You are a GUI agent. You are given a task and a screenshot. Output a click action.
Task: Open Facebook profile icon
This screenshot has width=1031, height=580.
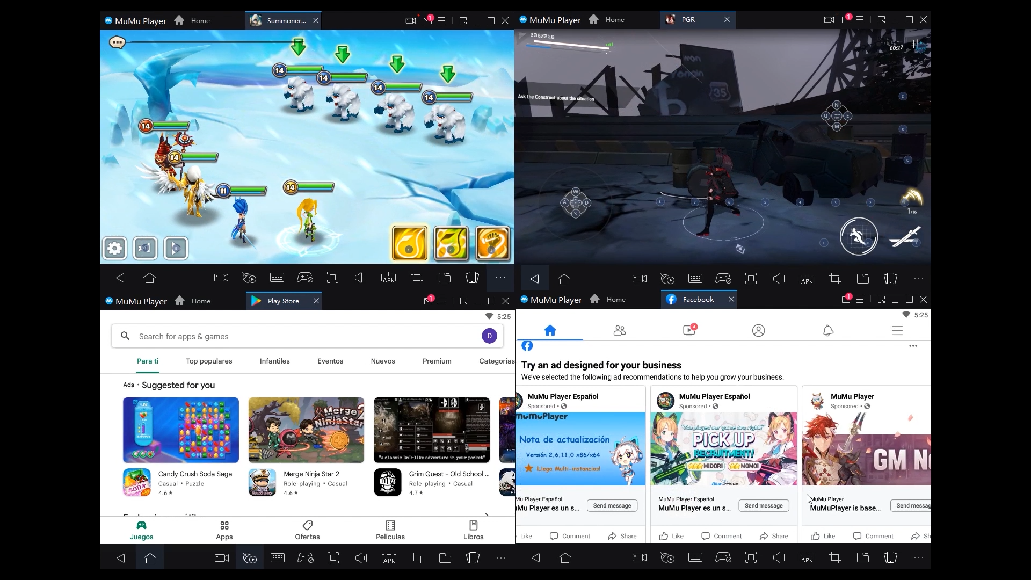[x=759, y=330]
